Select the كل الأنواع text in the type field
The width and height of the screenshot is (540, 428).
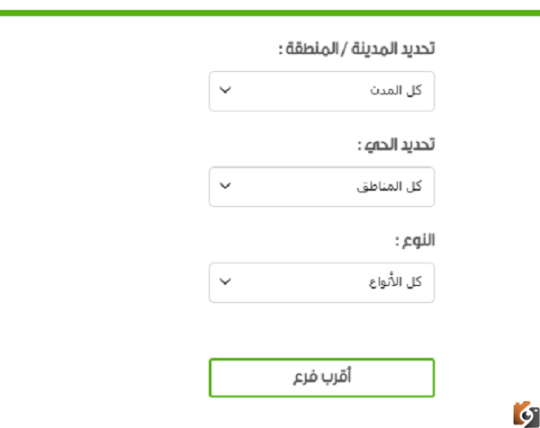coord(395,281)
